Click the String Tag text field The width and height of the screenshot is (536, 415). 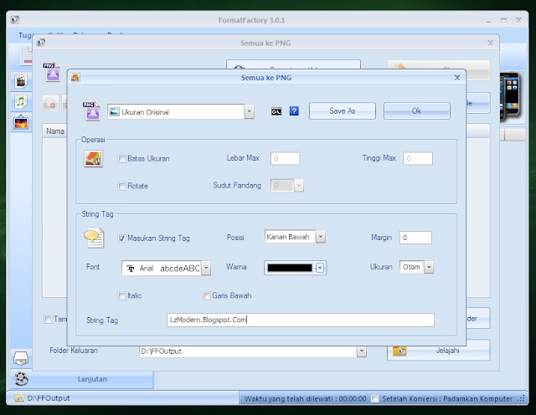pos(301,320)
